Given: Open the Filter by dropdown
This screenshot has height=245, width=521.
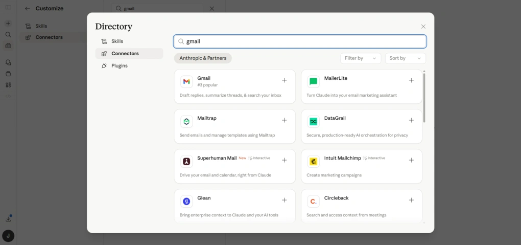Looking at the screenshot, I should coord(361,58).
